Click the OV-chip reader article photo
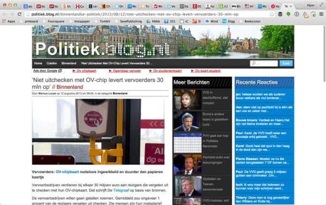Viewport: 326px width, 205px height. (98, 131)
